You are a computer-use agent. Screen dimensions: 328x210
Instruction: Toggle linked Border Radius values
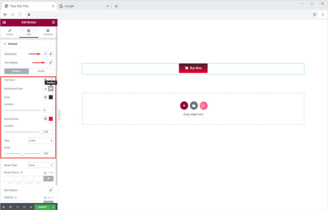(x=48, y=178)
